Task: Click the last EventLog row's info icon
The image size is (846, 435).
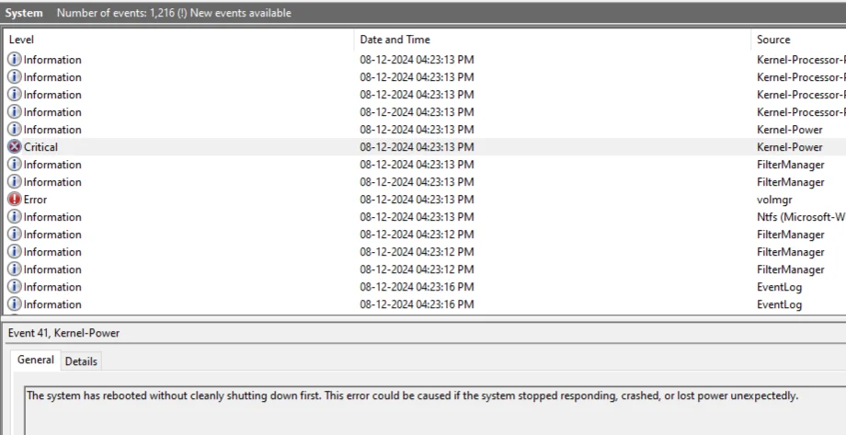Action: [x=15, y=304]
